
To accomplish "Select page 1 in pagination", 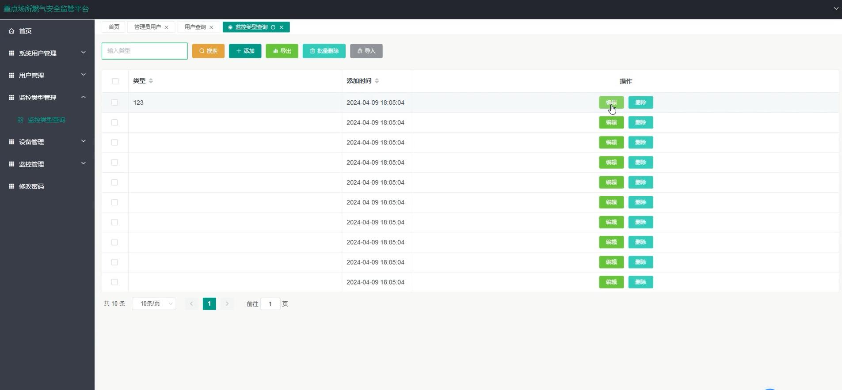I will click(x=210, y=304).
